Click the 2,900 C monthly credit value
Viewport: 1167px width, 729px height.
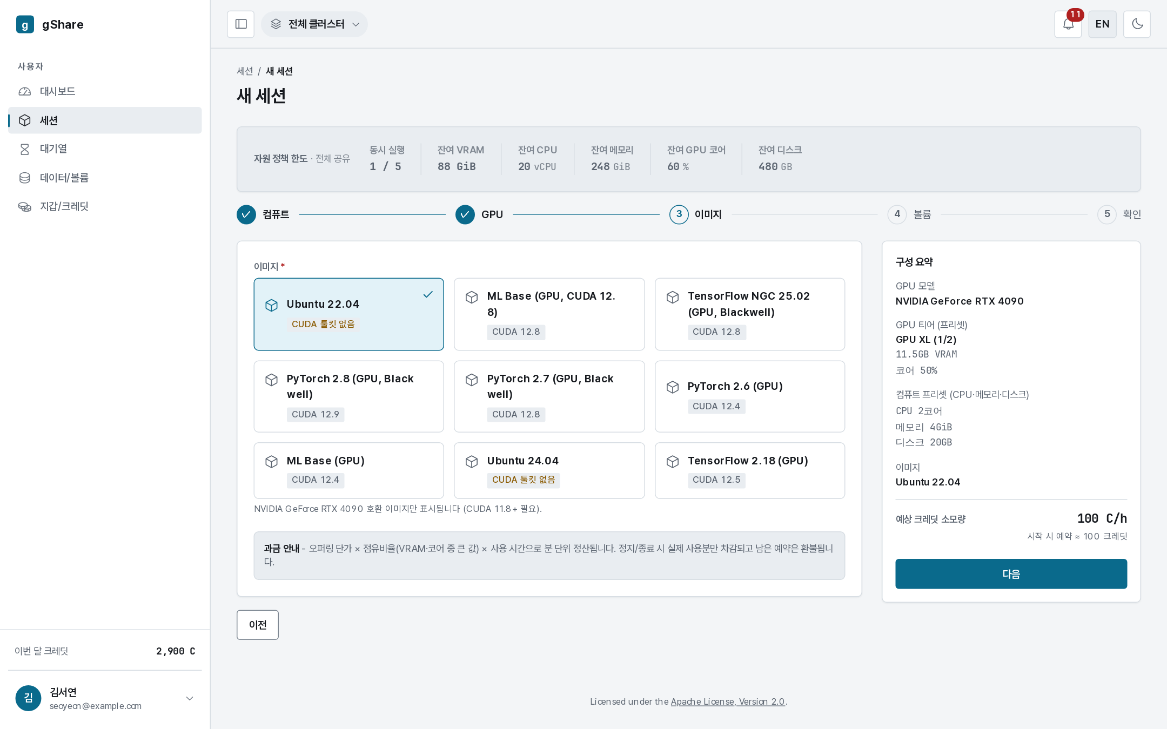click(176, 651)
